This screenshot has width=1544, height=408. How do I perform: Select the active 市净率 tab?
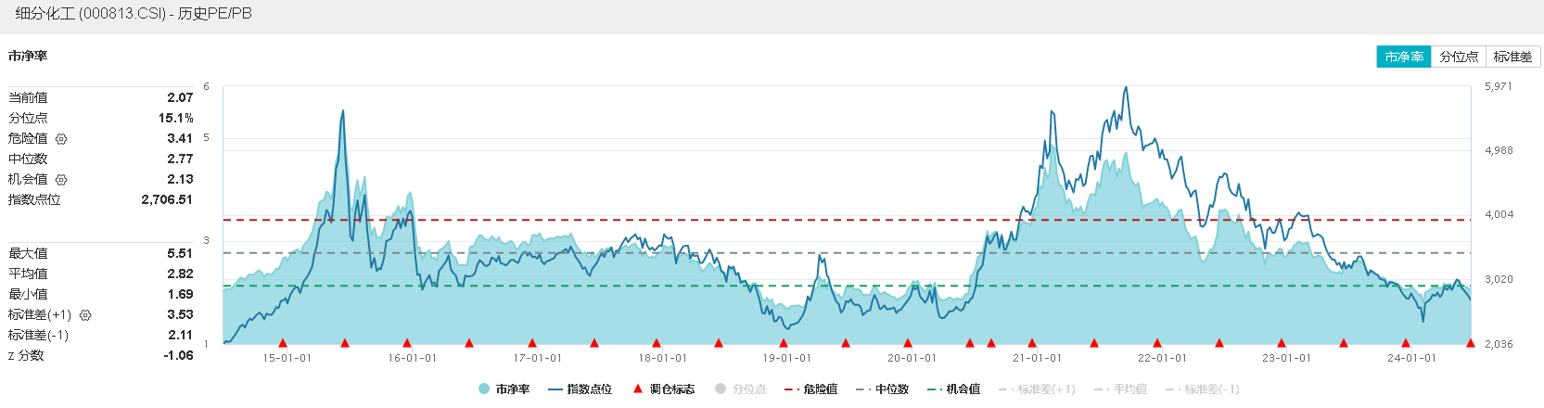click(1404, 57)
